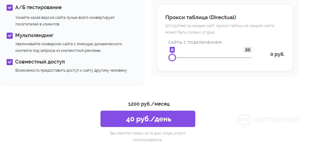
Task: Click the pay-per-day note below the button
Action: pyautogui.click(x=148, y=136)
